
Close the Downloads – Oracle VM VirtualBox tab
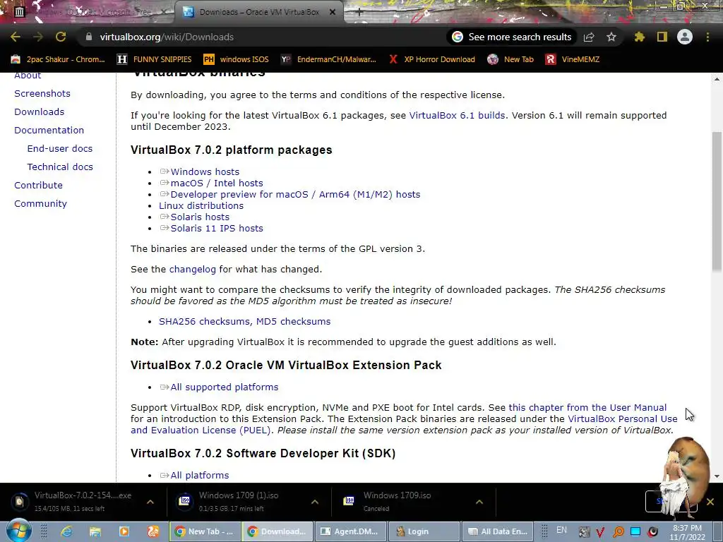coord(333,12)
